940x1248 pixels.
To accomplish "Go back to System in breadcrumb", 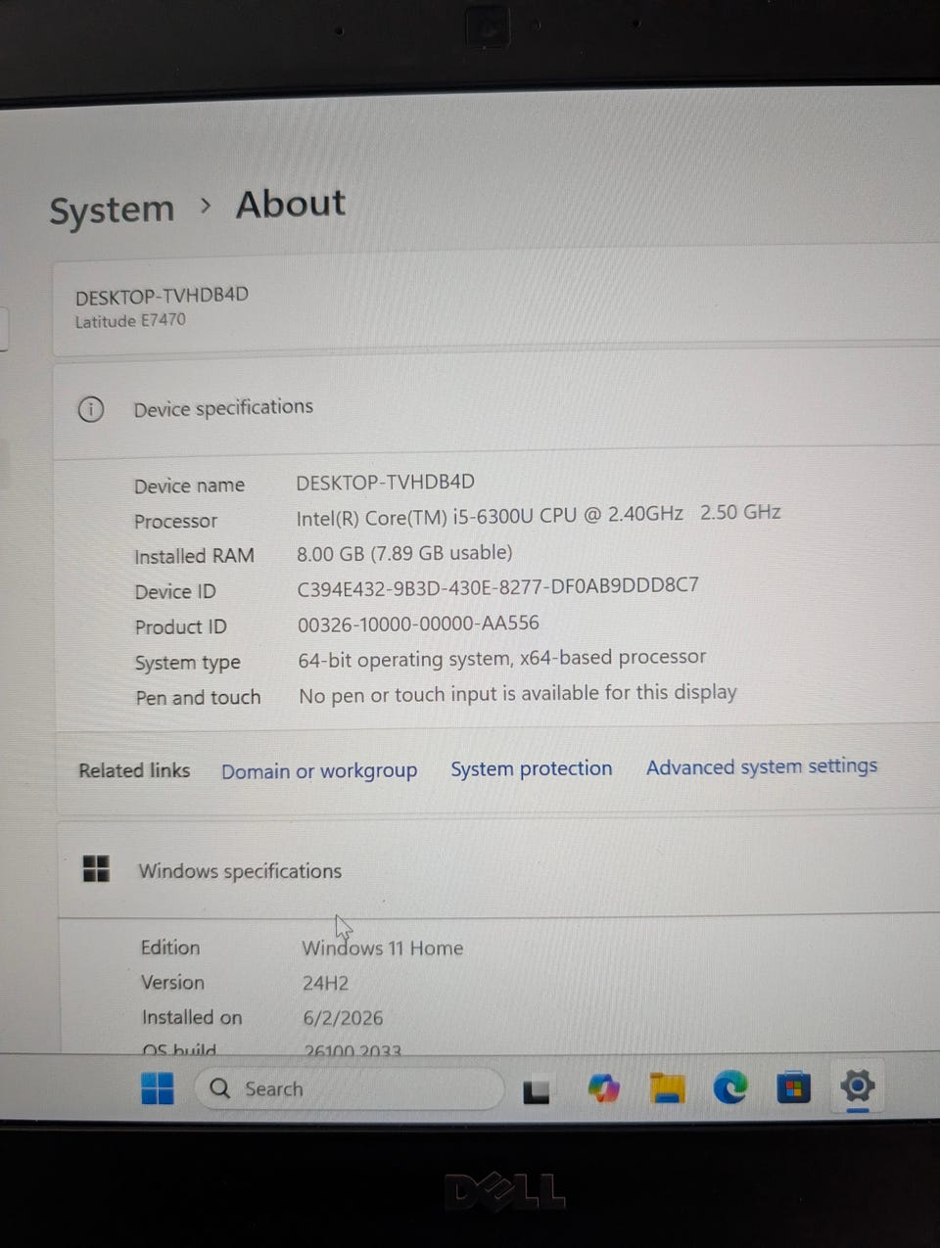I will (112, 208).
